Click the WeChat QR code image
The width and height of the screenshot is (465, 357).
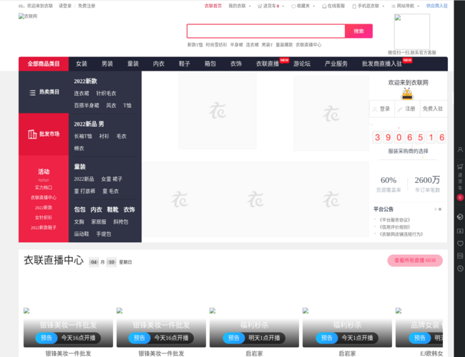pos(411,31)
